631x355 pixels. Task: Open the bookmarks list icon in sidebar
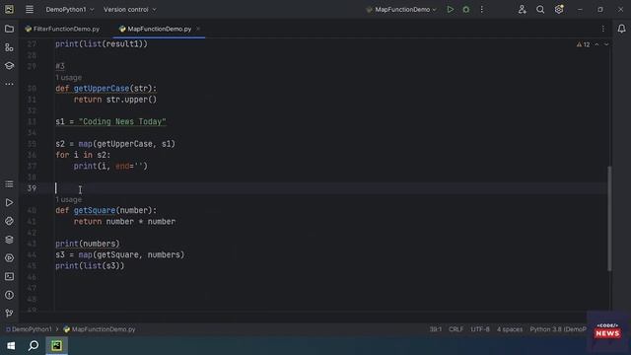[x=9, y=184]
